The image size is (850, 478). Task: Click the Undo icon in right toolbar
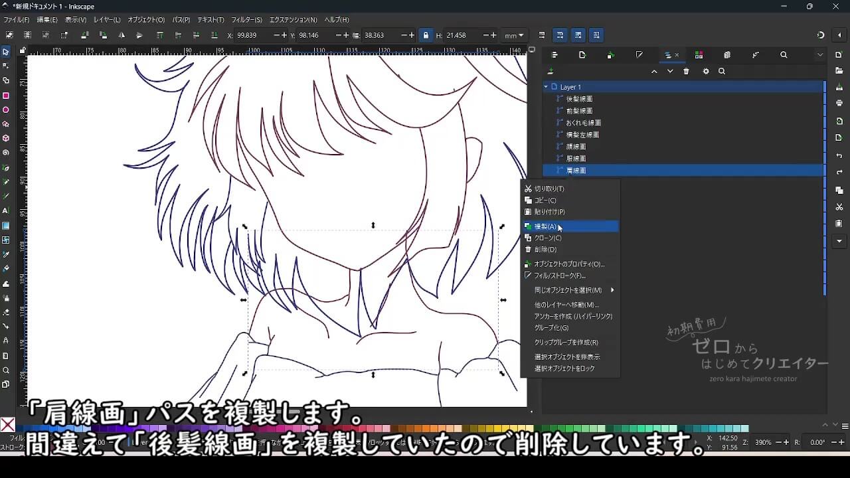(839, 156)
